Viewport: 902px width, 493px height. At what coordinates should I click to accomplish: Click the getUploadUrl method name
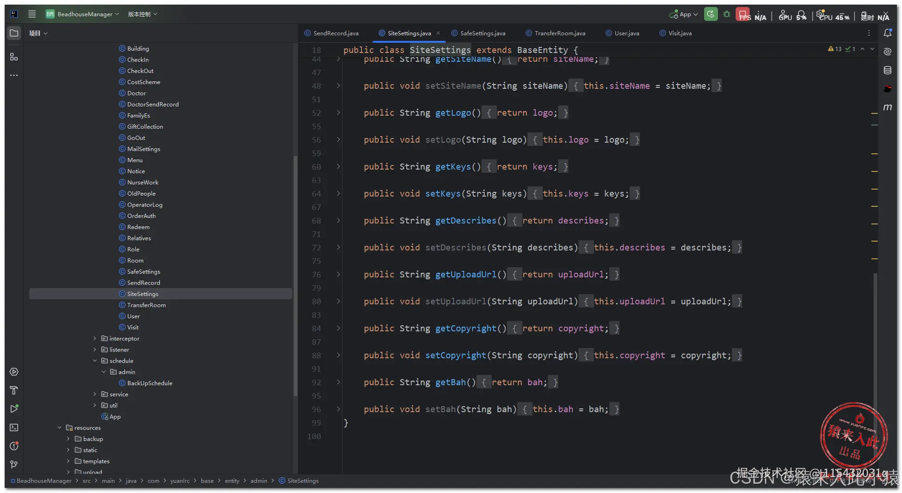coord(466,274)
